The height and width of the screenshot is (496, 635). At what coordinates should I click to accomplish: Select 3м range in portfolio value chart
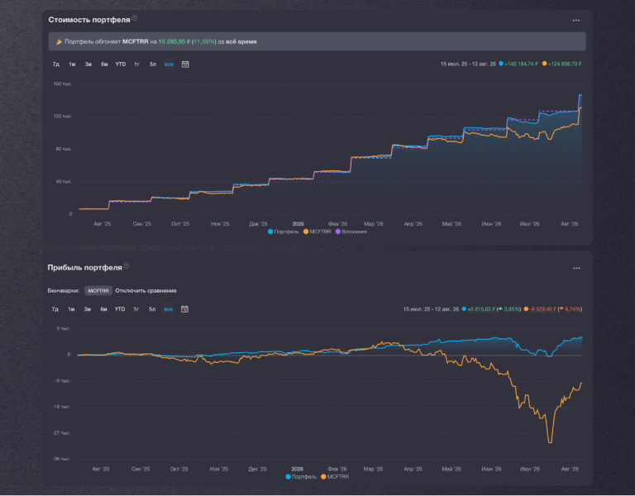point(88,64)
